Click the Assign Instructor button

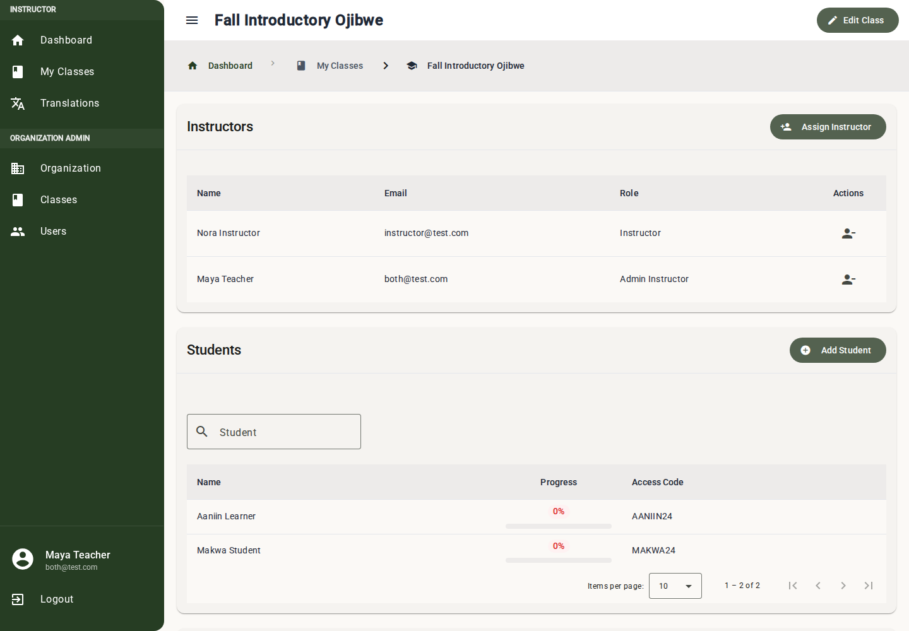[828, 127]
